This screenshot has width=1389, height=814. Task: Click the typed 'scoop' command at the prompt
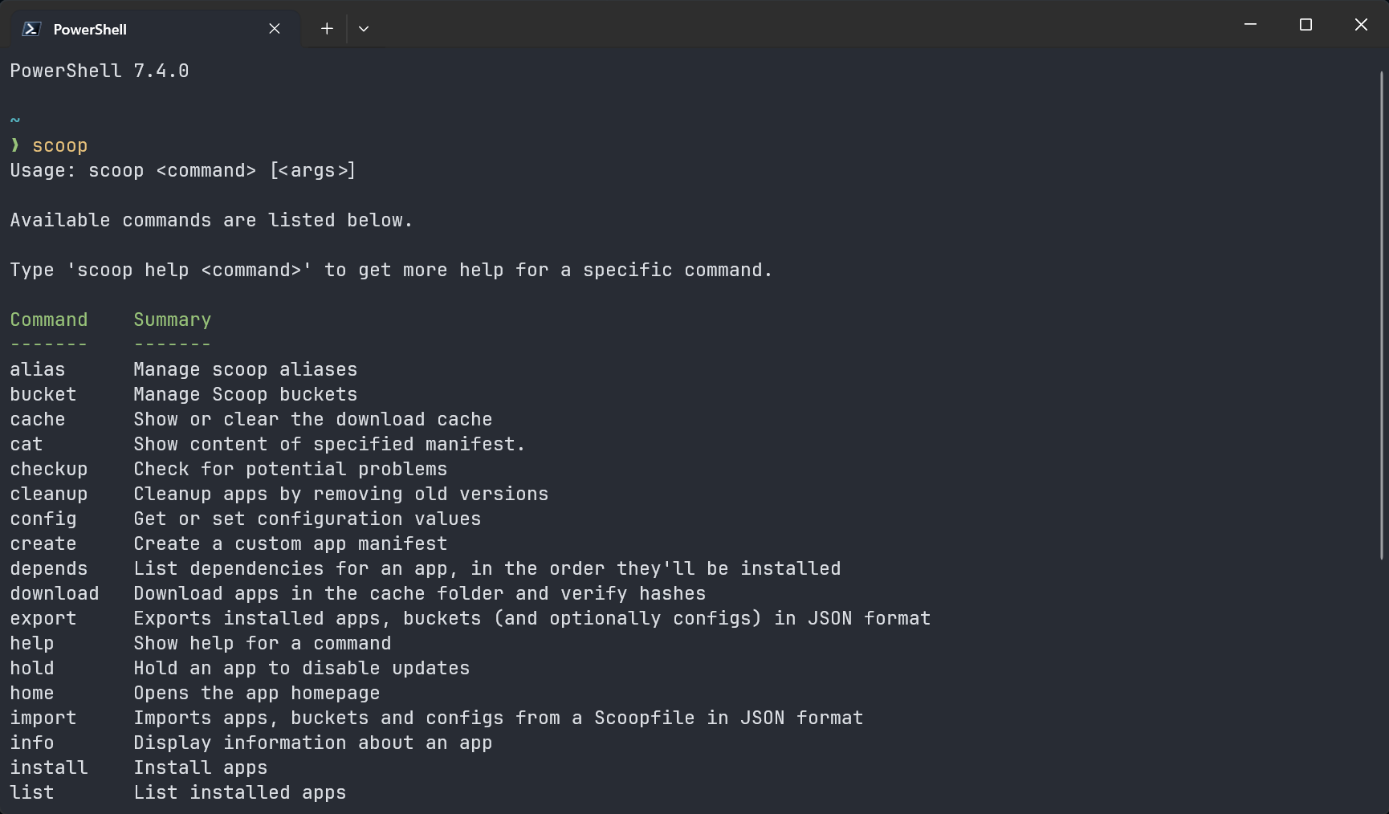coord(59,146)
